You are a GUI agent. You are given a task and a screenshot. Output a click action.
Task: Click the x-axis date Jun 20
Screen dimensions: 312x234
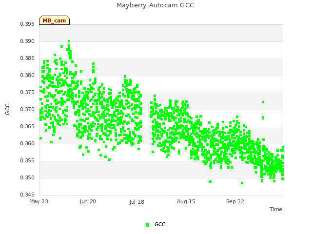88,201
